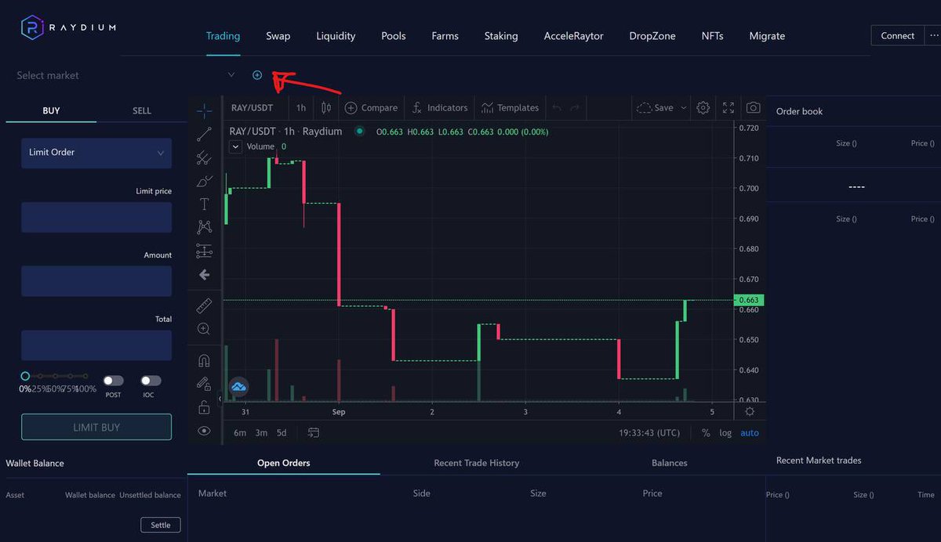
Task: Click the Limit price input field
Action: click(x=96, y=217)
